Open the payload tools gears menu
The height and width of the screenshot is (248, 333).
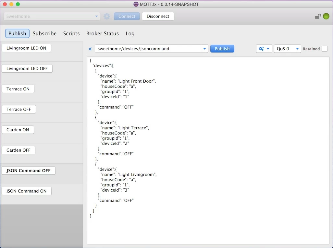(x=264, y=49)
